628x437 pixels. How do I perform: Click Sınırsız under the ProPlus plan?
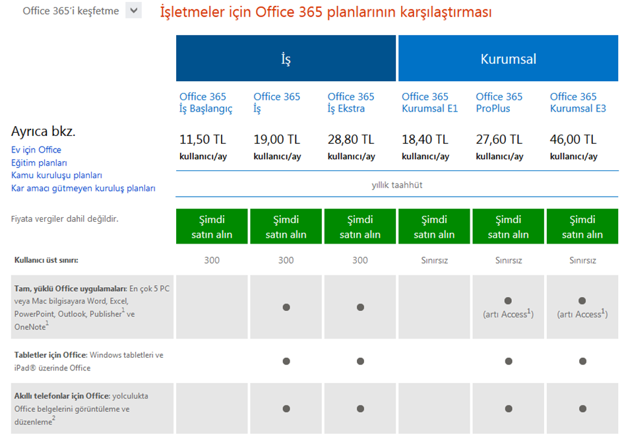[x=508, y=260]
